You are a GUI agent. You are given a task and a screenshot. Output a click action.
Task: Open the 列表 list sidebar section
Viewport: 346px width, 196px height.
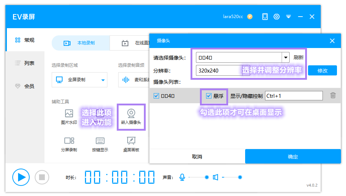pos(25,63)
